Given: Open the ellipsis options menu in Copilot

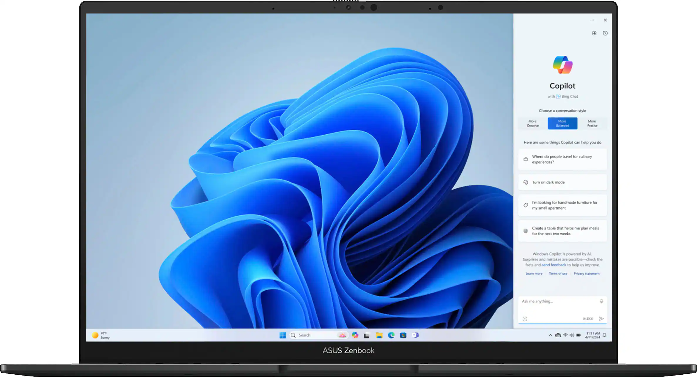Looking at the screenshot, I should 592,20.
